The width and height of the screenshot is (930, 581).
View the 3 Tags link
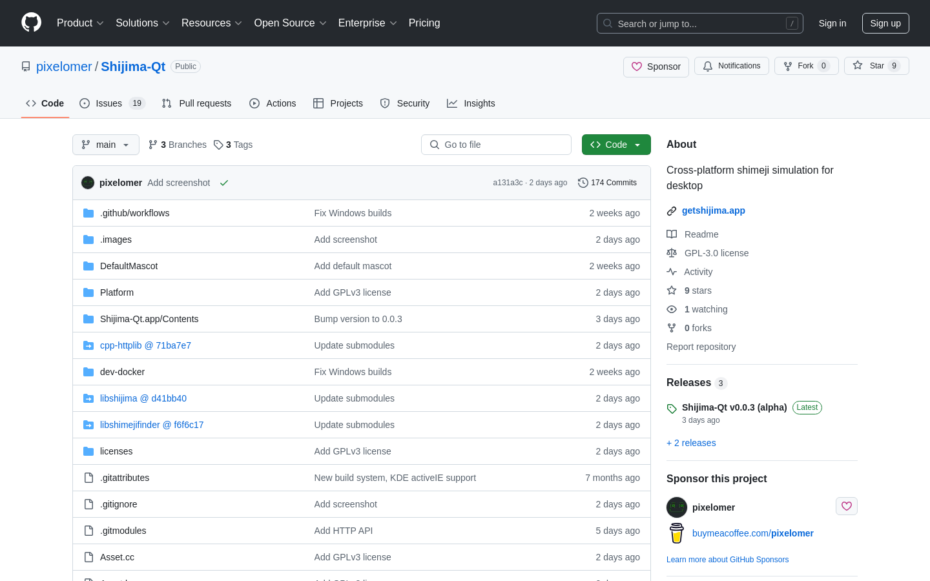(233, 145)
